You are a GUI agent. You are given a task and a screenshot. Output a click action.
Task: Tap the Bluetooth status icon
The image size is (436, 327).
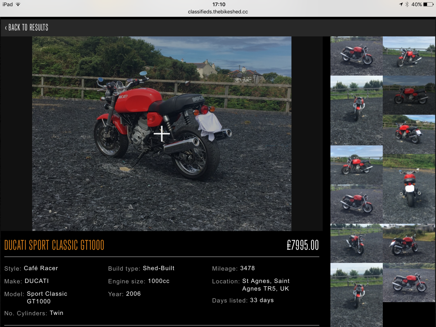(407, 4)
